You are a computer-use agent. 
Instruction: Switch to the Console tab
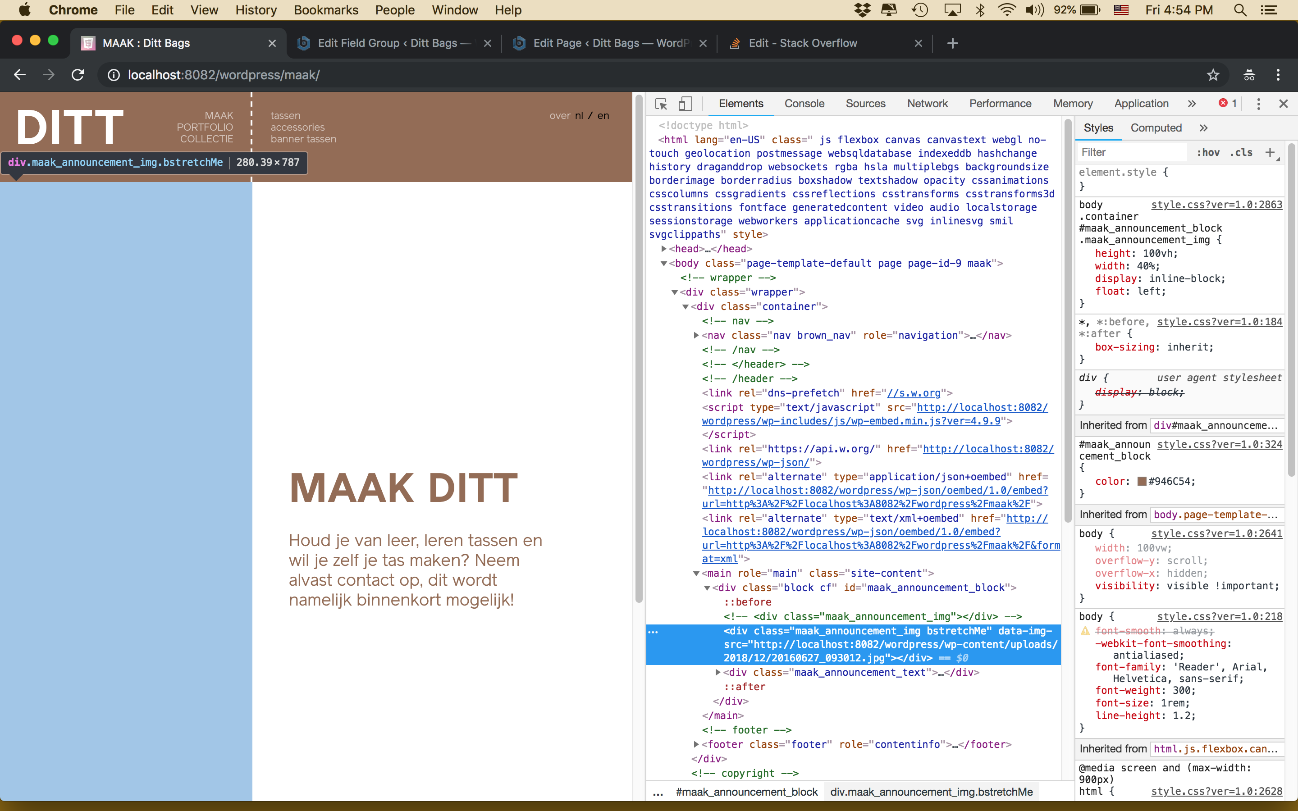click(804, 104)
